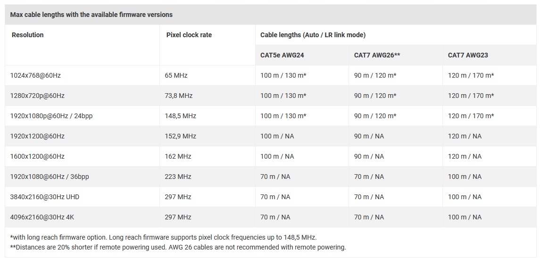This screenshot has width=541, height=258.
Task: Select the 3840x2160@30Hz UHD cell
Action: click(45, 197)
